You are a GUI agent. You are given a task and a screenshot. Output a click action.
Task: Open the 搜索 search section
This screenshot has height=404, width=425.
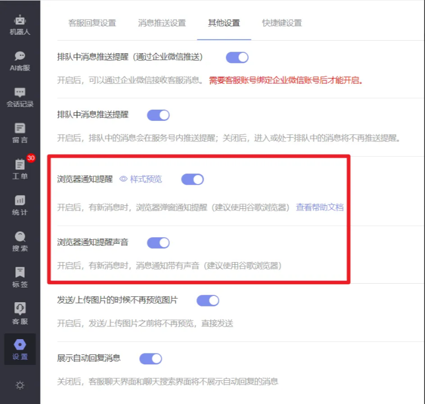coord(20,242)
